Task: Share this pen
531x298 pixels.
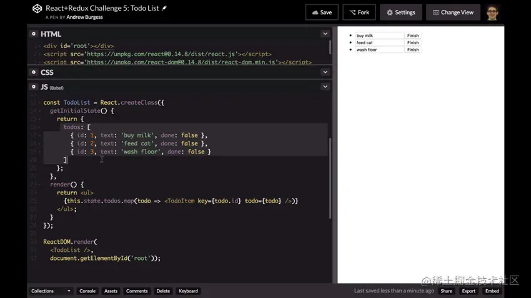Action: tap(446, 291)
